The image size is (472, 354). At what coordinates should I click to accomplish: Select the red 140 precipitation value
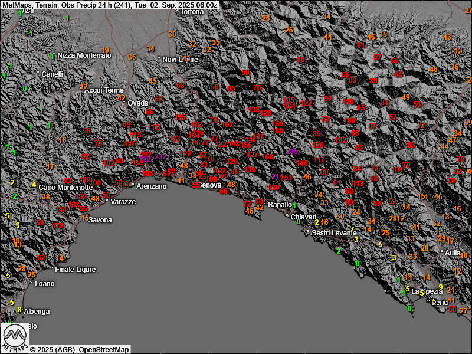(302, 163)
